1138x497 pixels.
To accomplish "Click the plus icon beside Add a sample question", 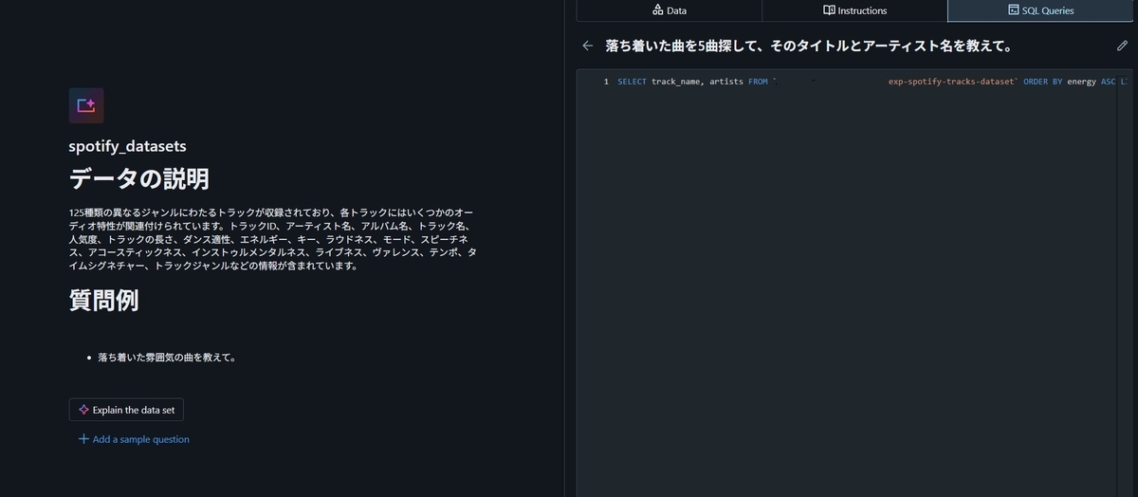I will click(83, 439).
